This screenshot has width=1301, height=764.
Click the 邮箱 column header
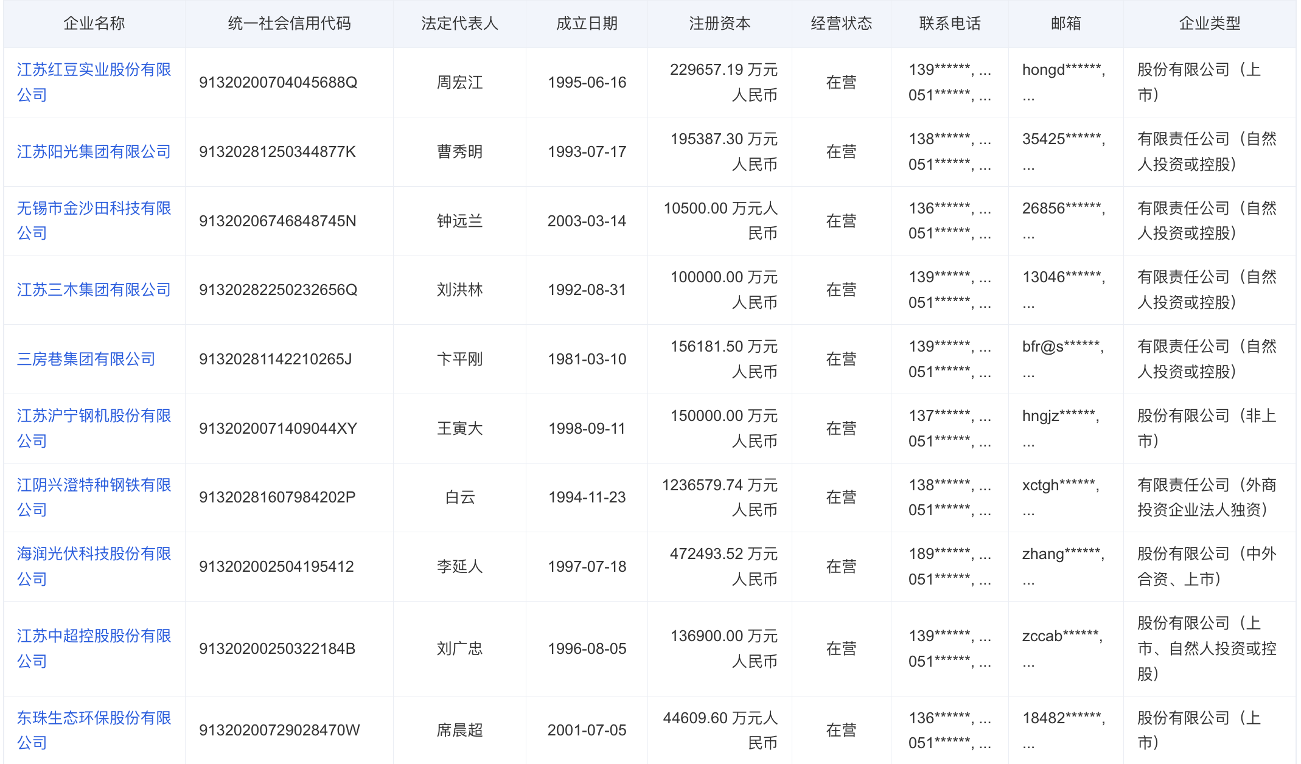click(1066, 24)
